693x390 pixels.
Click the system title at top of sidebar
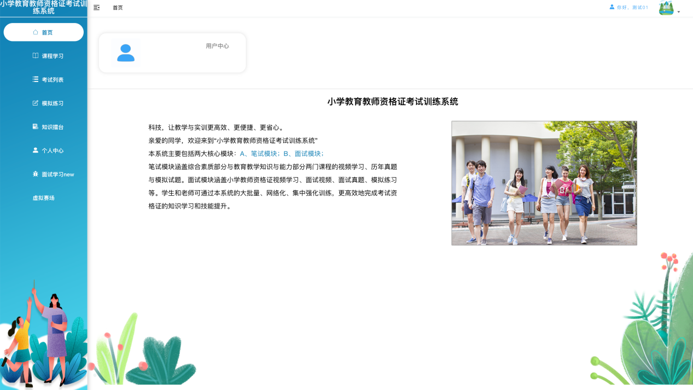tap(44, 8)
